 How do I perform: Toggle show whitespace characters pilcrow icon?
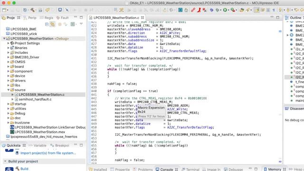274,10
